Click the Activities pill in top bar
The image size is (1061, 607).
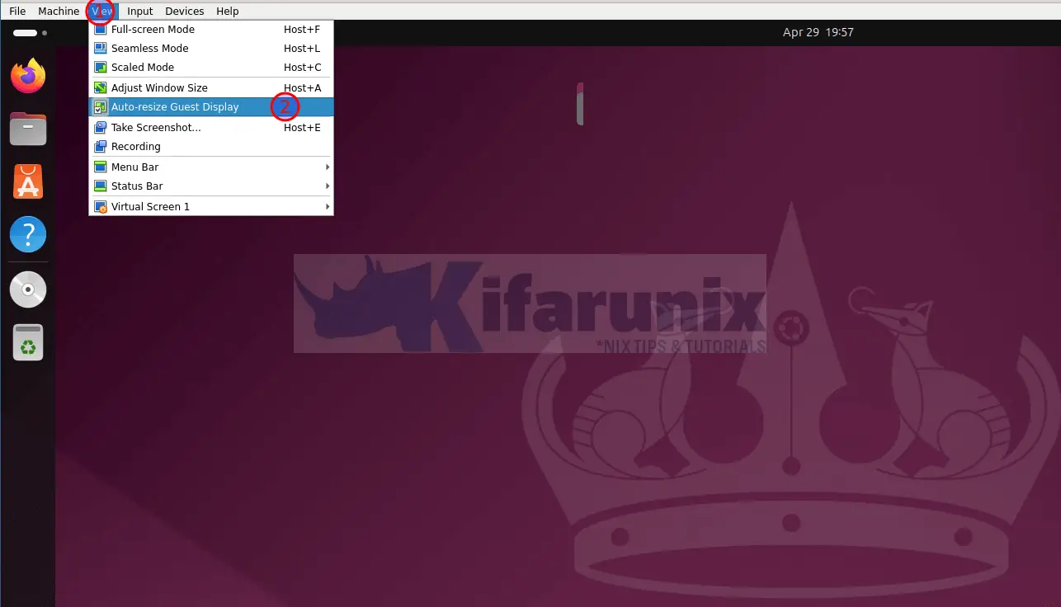tap(26, 33)
